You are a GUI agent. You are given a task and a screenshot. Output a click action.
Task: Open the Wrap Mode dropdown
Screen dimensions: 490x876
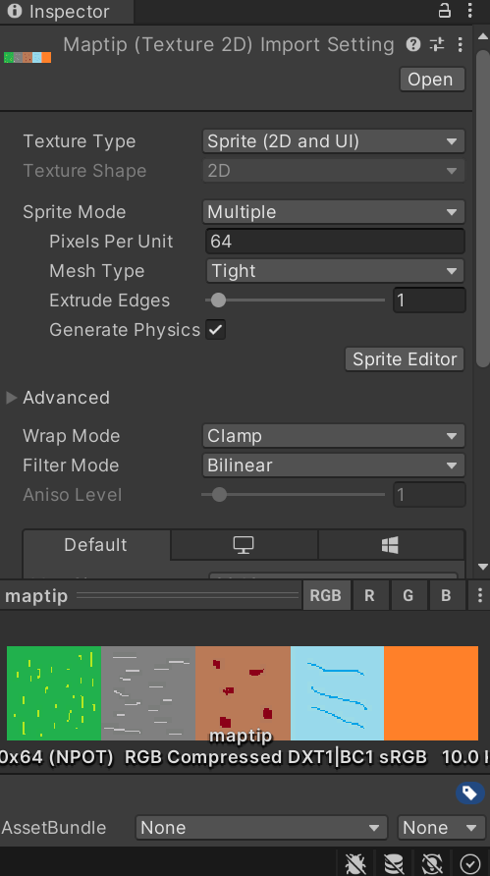[x=334, y=436]
